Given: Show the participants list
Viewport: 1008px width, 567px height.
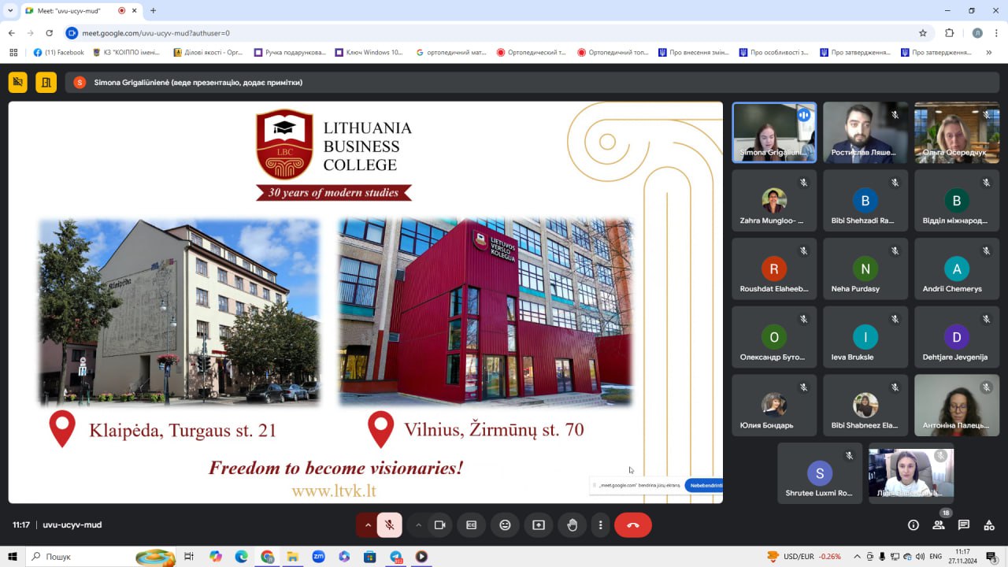Looking at the screenshot, I should (939, 525).
